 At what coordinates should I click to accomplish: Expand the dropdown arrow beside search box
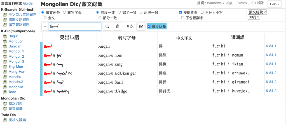(x=45, y=27)
